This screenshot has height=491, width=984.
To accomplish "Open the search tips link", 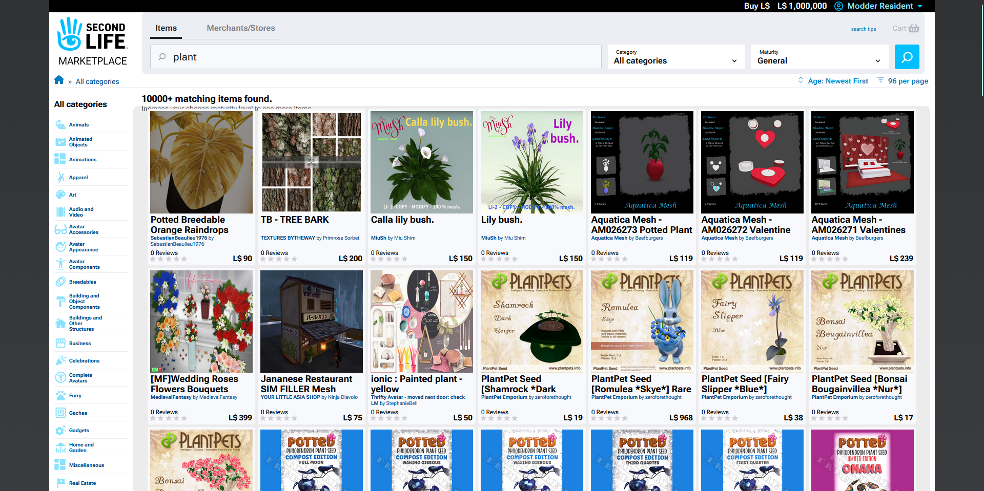I will pos(863,29).
